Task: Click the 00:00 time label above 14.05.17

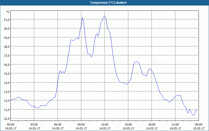Action: pos(10,125)
